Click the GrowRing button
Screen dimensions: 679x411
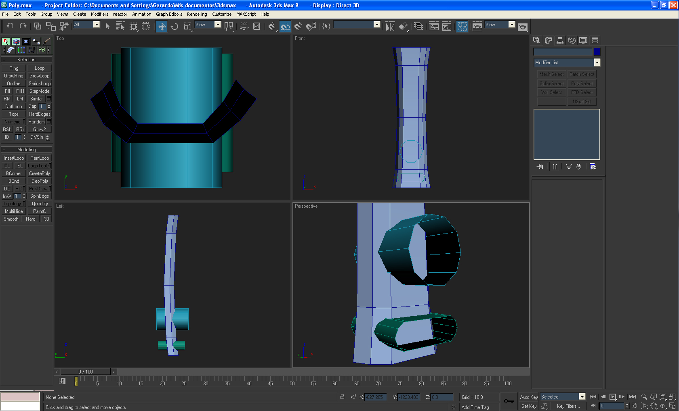click(x=14, y=76)
